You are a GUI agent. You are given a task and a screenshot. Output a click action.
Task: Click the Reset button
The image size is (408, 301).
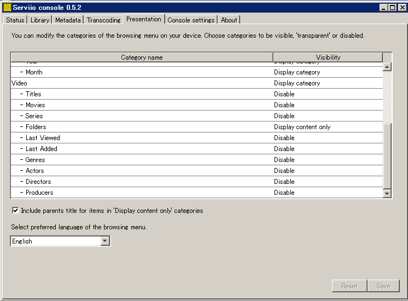click(x=349, y=286)
